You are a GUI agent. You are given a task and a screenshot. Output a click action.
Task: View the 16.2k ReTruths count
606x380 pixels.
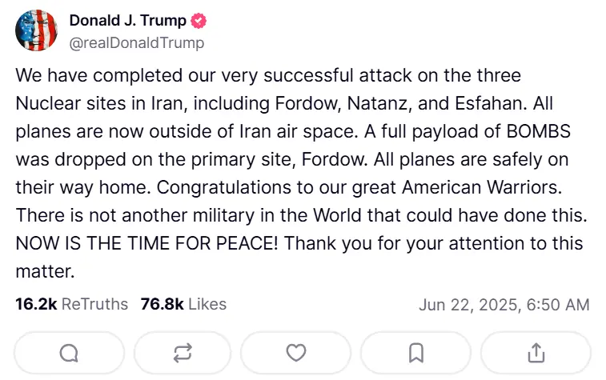[35, 304]
